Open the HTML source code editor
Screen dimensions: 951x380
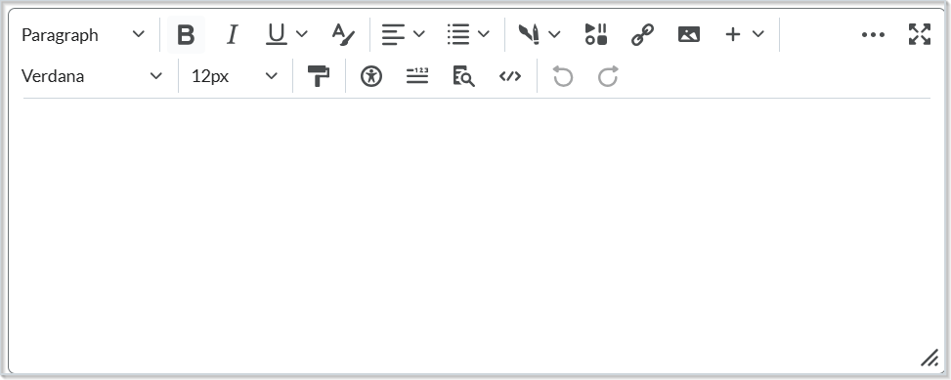tap(510, 76)
